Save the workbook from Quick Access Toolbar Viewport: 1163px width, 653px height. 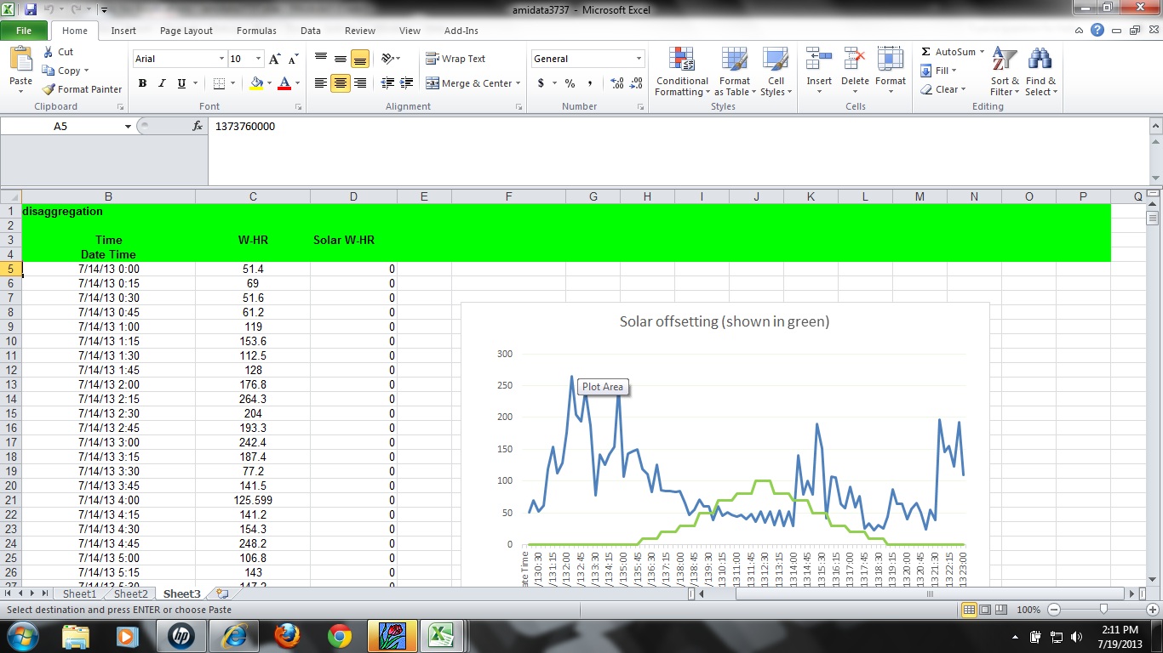pyautogui.click(x=31, y=10)
